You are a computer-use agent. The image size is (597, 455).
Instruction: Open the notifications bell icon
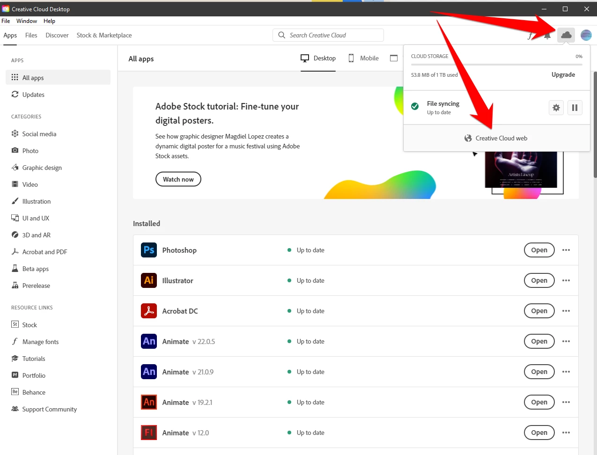[547, 36]
